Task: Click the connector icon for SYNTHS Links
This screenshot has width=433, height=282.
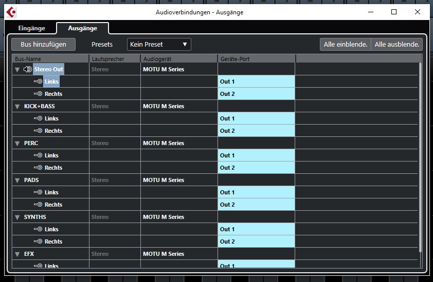Action: [38, 229]
